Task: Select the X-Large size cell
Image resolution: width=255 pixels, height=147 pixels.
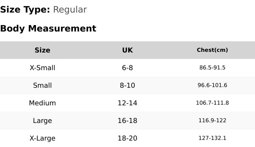Action: pos(42,138)
